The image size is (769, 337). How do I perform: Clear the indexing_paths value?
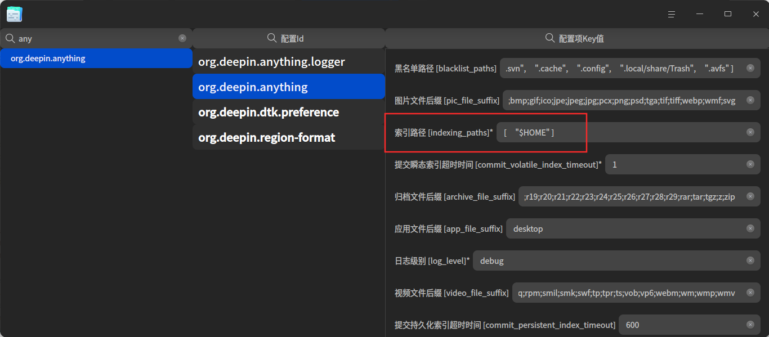tap(750, 132)
